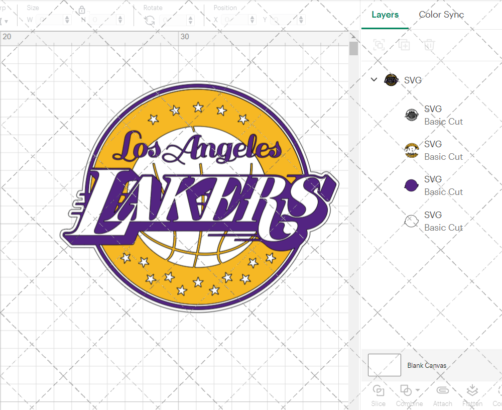Select the SVG group thumbnail
Viewport: 502px width, 410px height.
coord(391,80)
